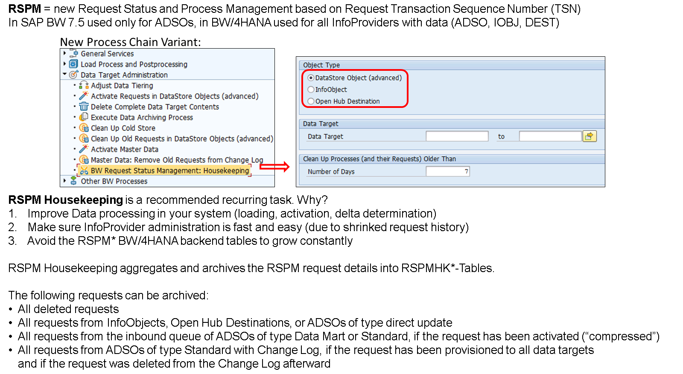The height and width of the screenshot is (374, 683).
Task: Select the DataStore Object (advanced) radio button
Action: tap(311, 78)
